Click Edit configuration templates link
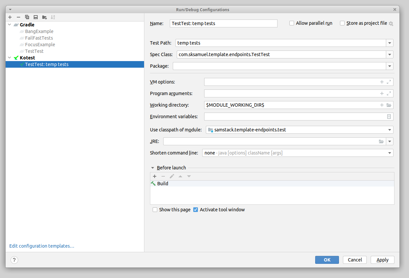409x278 pixels. coord(42,246)
